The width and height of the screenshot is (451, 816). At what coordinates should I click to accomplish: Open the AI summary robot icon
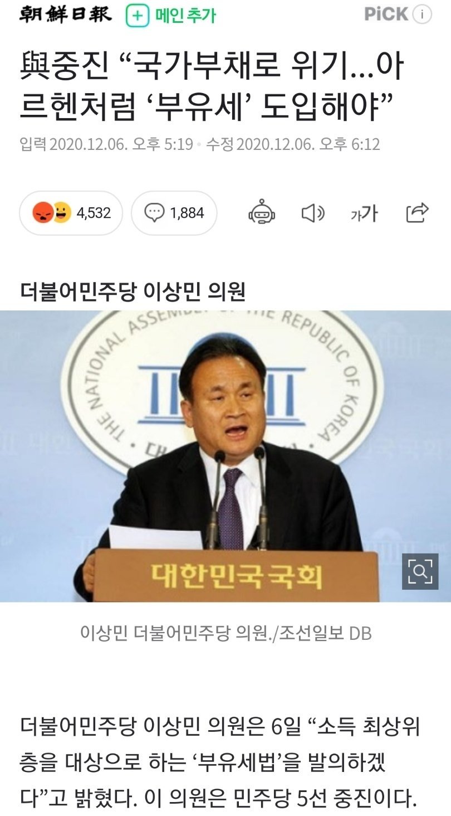262,212
